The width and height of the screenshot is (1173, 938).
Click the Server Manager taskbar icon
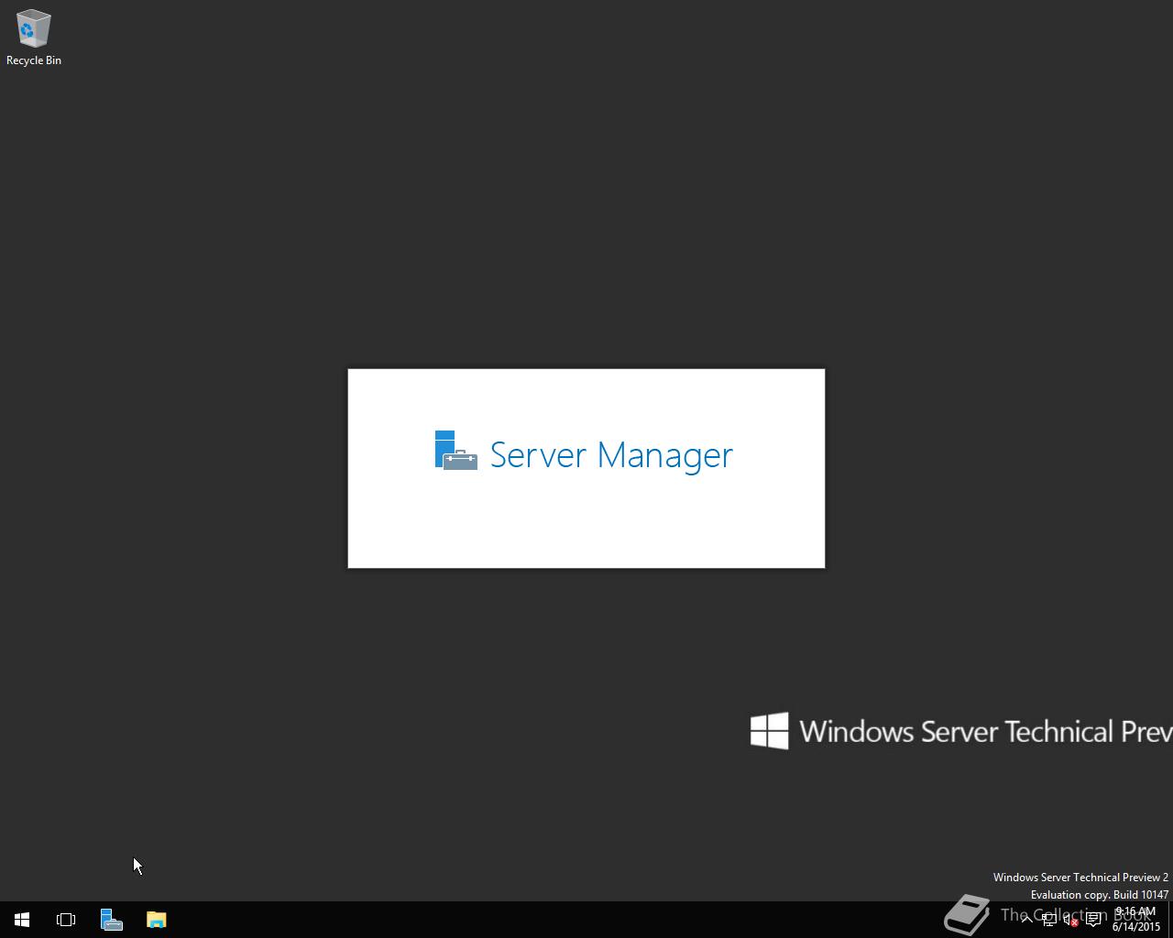(112, 920)
